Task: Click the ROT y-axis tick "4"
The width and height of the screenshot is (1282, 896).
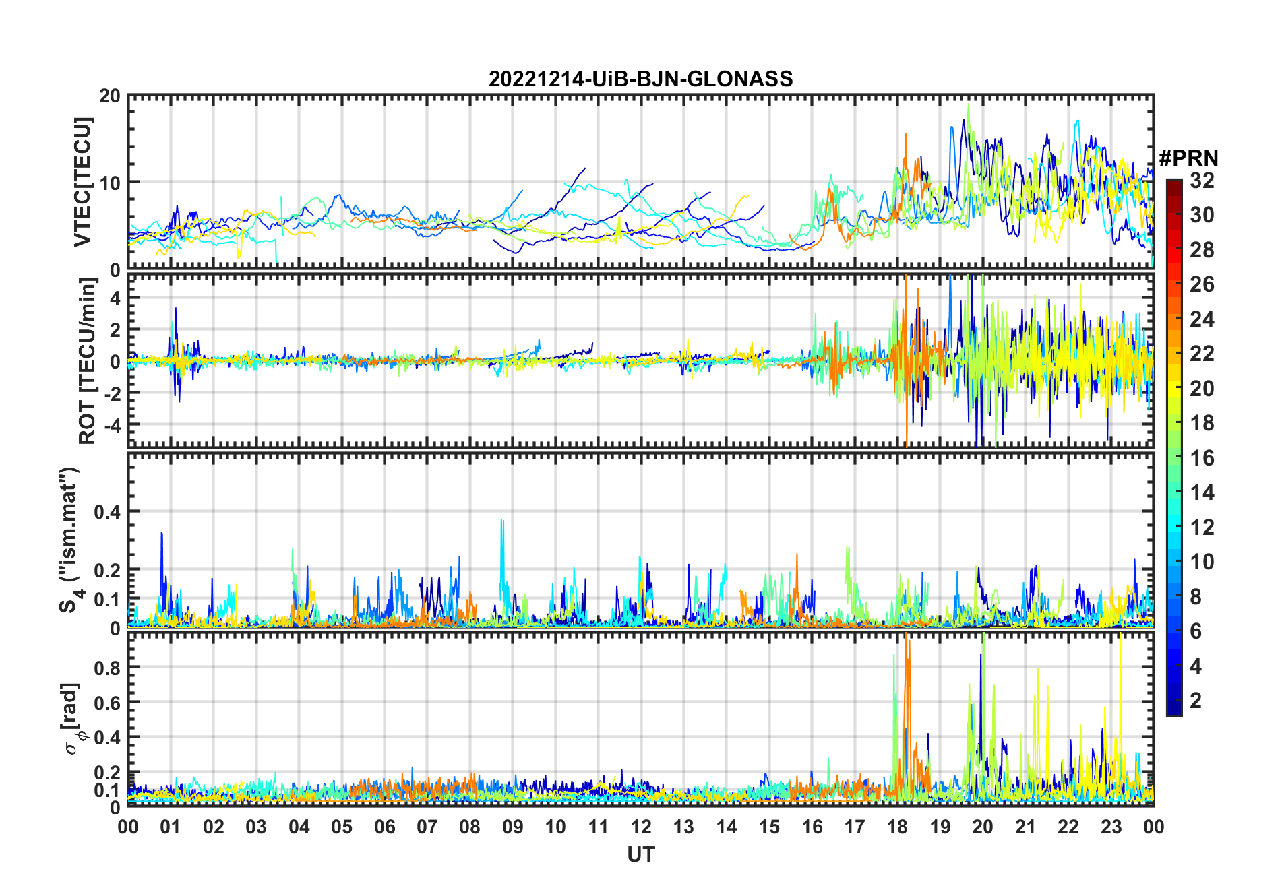Action: point(115,298)
